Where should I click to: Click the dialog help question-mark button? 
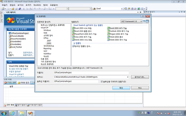point(143,16)
